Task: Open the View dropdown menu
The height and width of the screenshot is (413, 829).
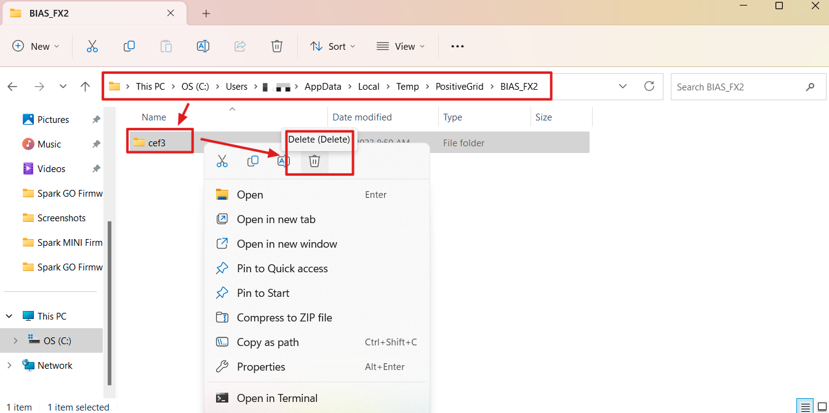Action: [401, 46]
